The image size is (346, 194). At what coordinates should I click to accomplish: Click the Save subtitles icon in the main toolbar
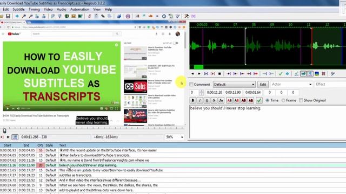(x=8, y=16)
